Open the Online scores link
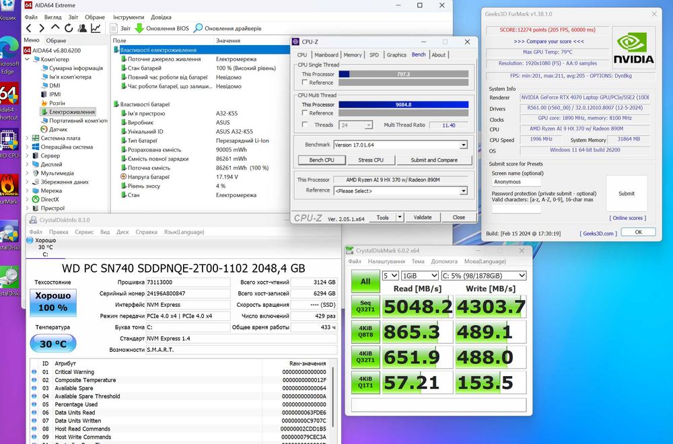Screen dimensions: 673x444 (x=627, y=218)
